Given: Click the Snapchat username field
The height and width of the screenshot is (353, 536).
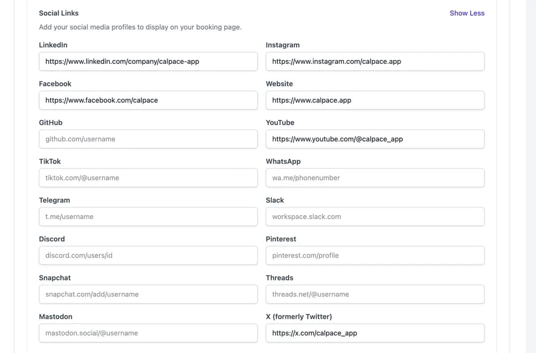Looking at the screenshot, I should (x=148, y=294).
